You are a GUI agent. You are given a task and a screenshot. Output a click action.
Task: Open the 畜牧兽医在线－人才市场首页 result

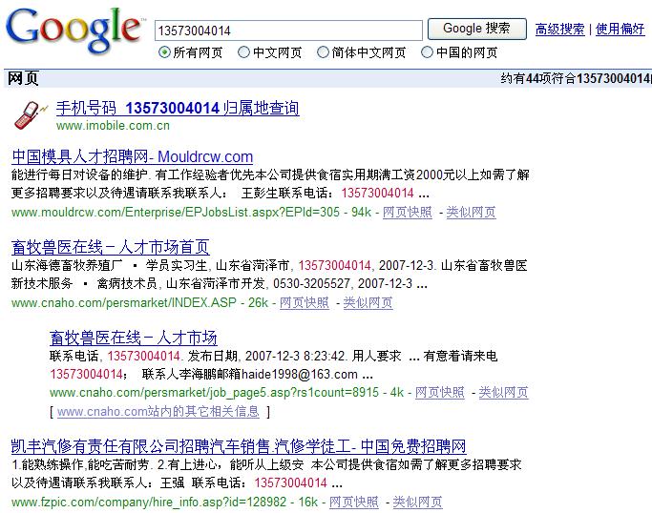[110, 247]
